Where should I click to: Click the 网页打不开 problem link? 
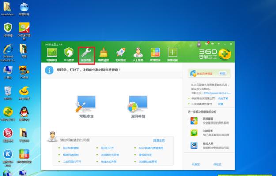(x=107, y=148)
